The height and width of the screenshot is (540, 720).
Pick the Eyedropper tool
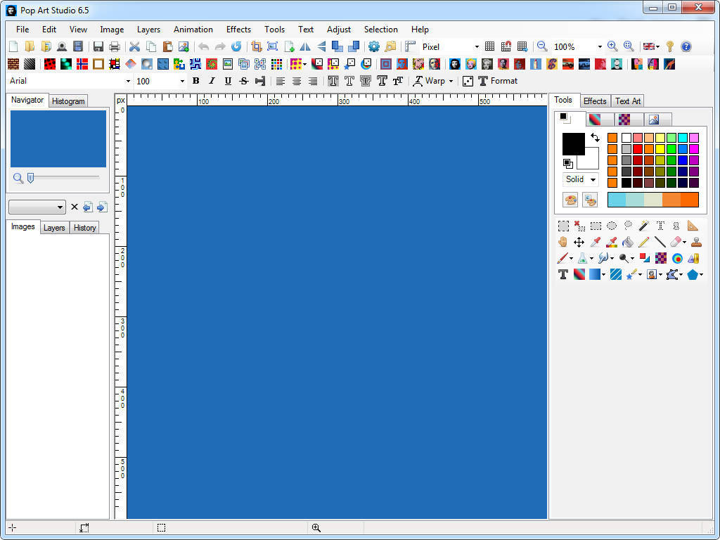[595, 242]
